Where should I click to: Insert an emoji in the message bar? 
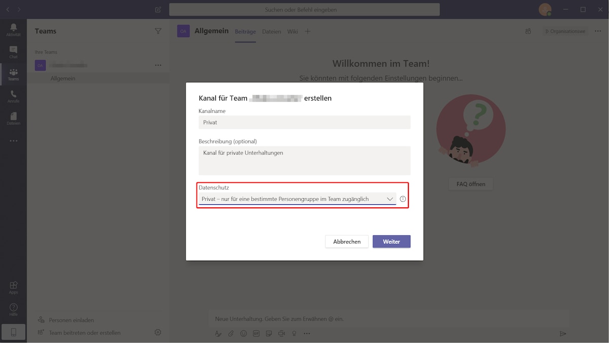click(x=243, y=333)
